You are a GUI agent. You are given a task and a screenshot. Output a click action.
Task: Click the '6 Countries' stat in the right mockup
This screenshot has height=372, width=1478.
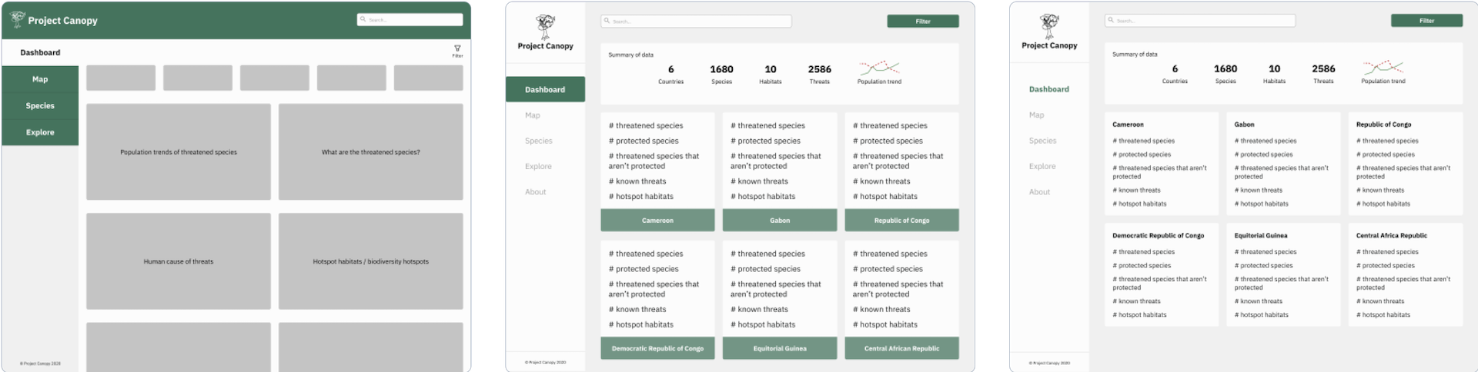1175,74
